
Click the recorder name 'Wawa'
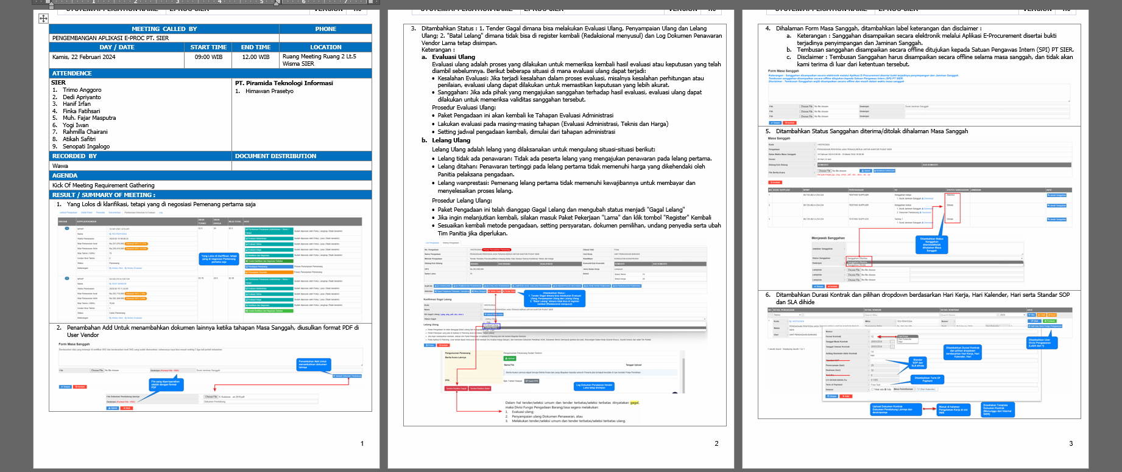(x=60, y=166)
